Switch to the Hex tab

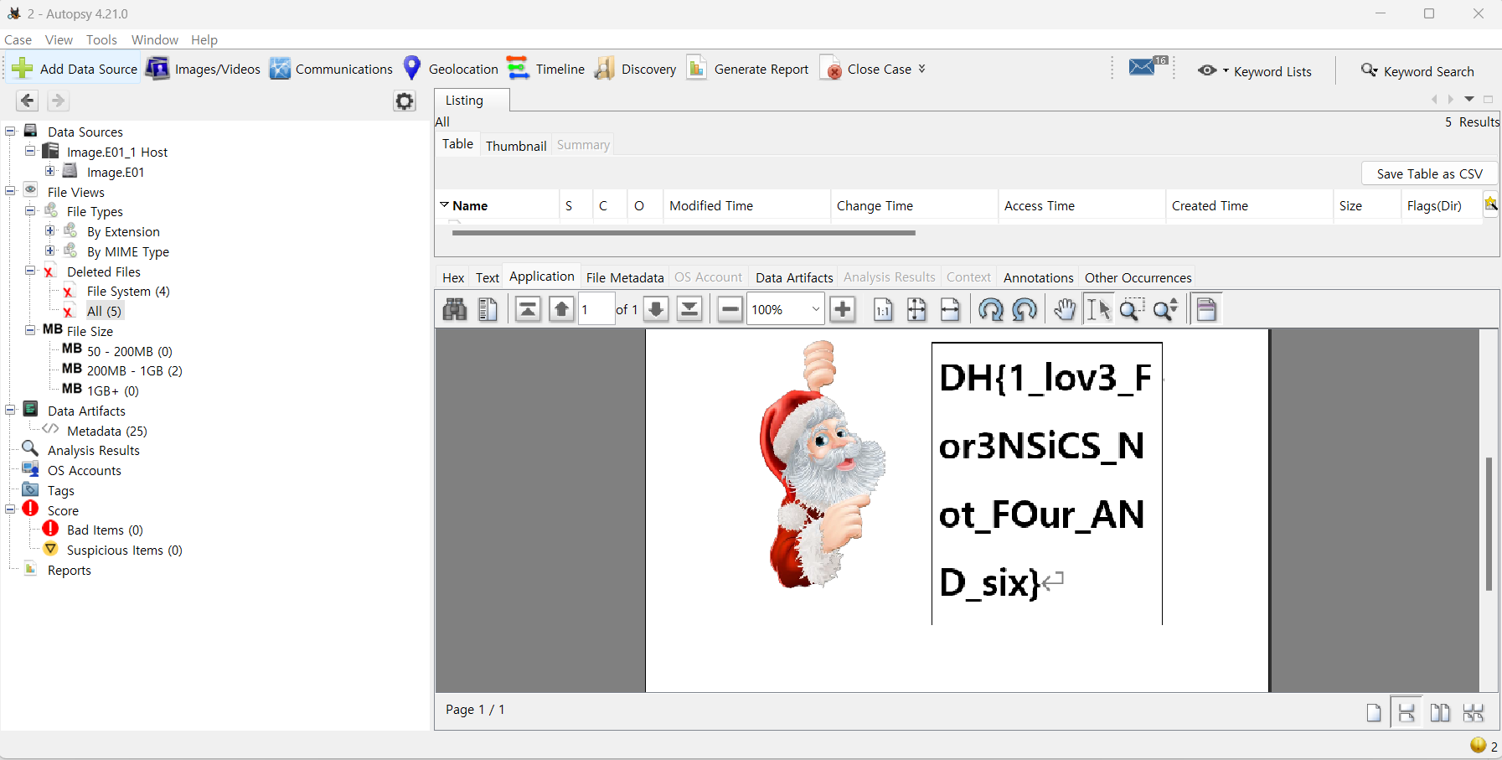pyautogui.click(x=453, y=277)
